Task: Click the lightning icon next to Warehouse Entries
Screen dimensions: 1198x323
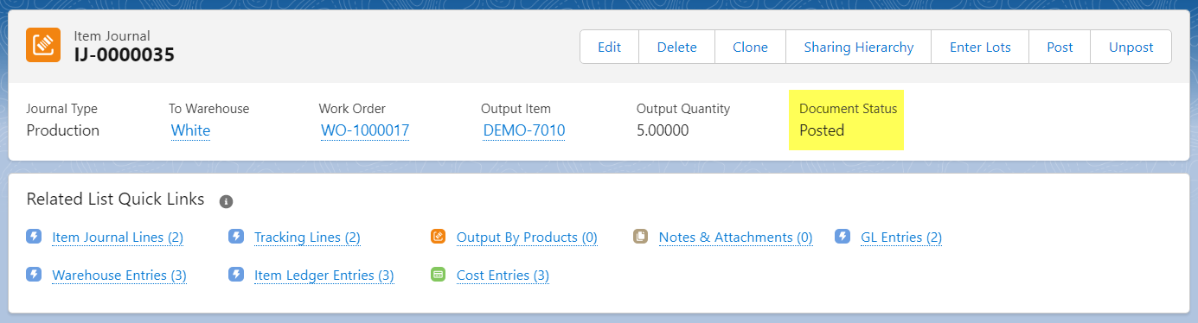Action: click(x=34, y=275)
